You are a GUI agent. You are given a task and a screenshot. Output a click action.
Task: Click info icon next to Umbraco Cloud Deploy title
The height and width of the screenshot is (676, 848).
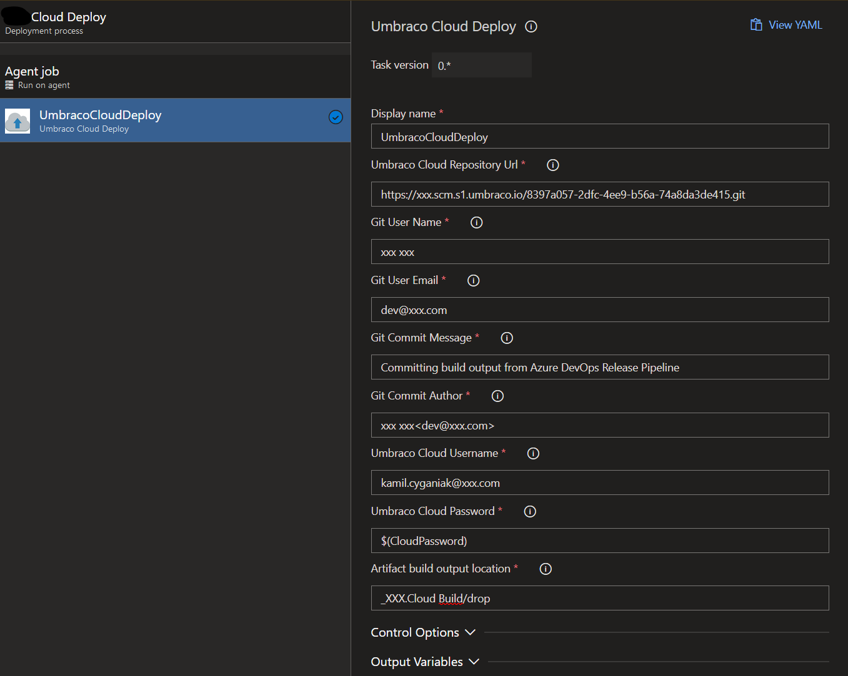(531, 27)
